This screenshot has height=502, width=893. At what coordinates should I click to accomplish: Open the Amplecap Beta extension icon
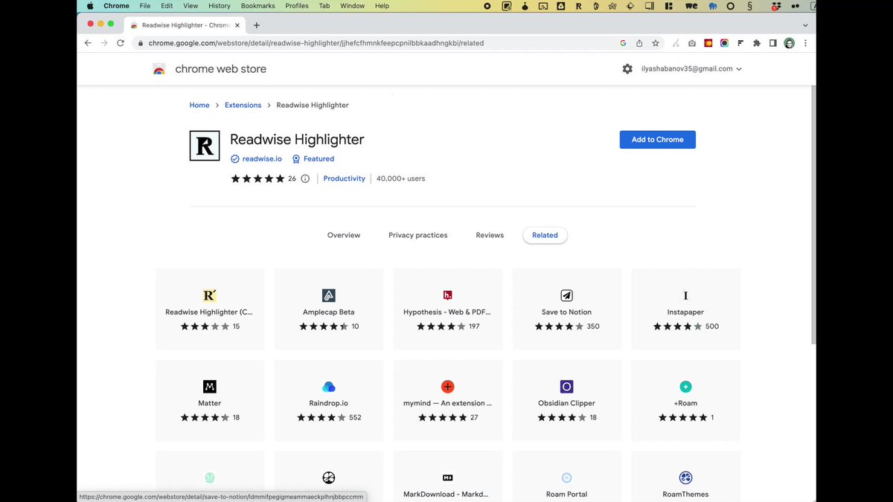pyautogui.click(x=329, y=295)
